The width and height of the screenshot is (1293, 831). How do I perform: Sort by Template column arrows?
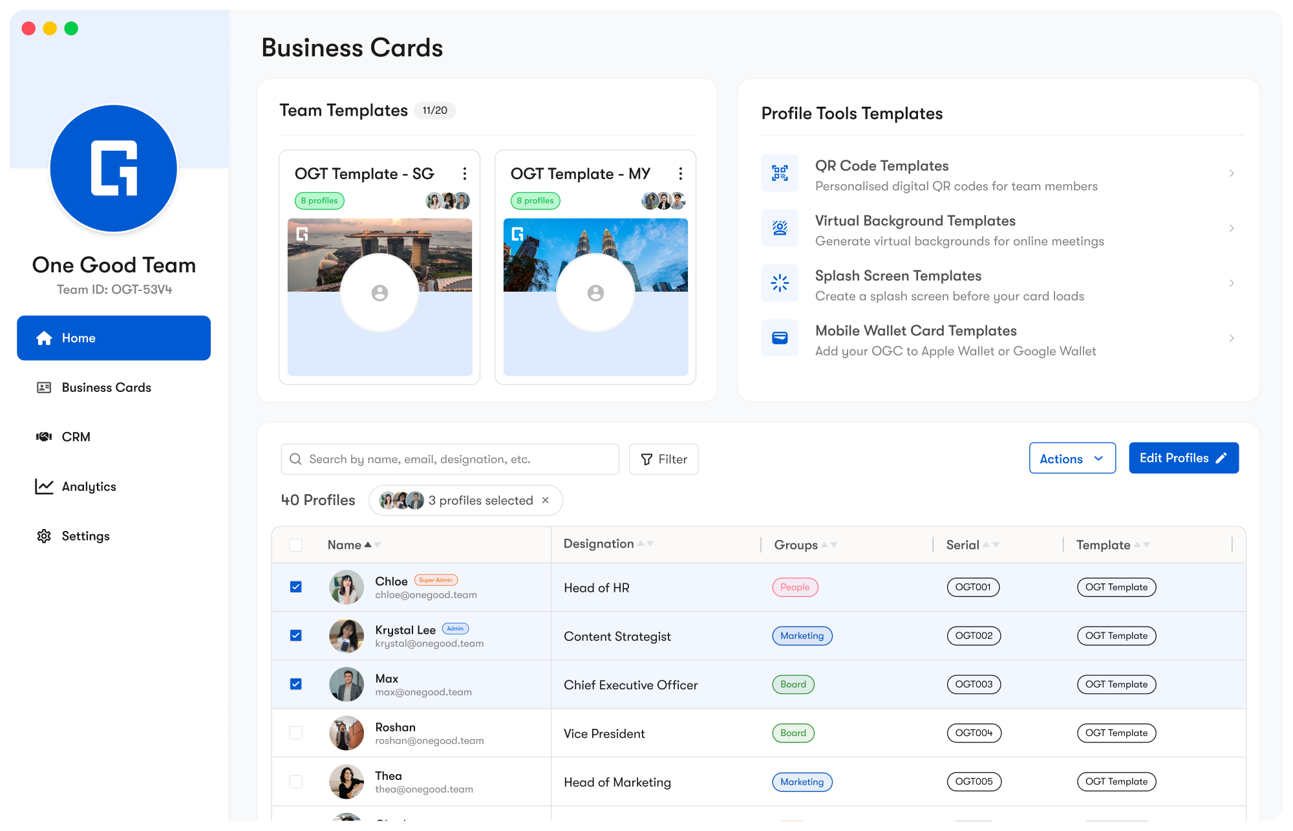pos(1142,545)
